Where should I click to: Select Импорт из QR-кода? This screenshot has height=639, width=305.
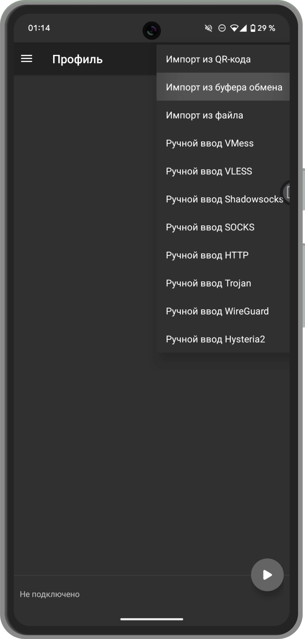pos(223,59)
